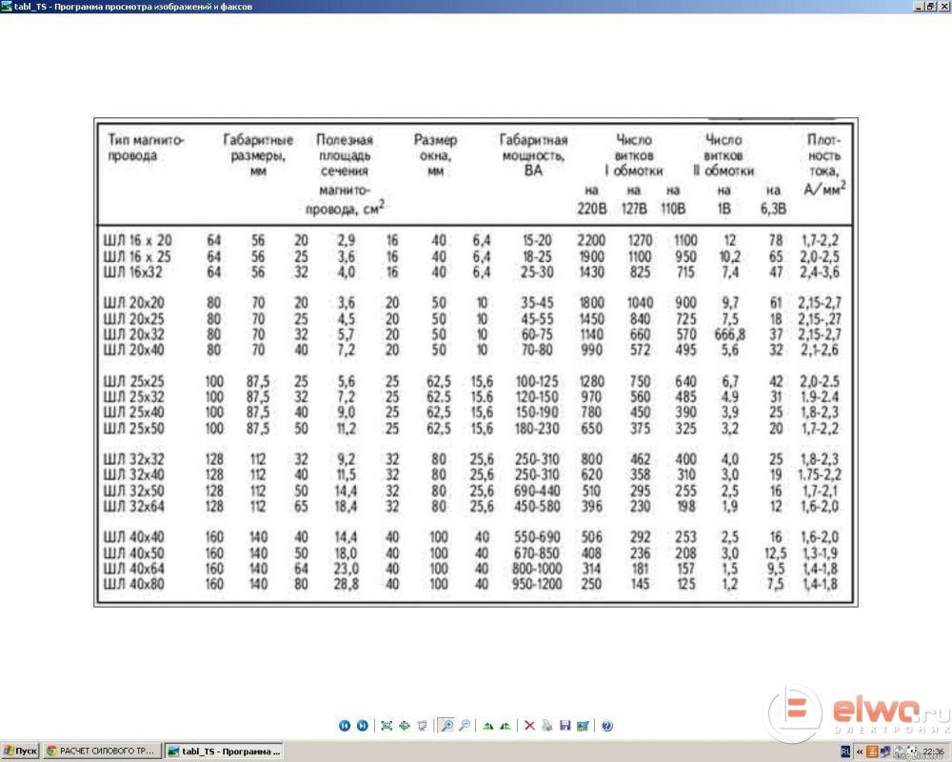
Task: Select the Zoom Out magnifier
Action: (x=464, y=726)
